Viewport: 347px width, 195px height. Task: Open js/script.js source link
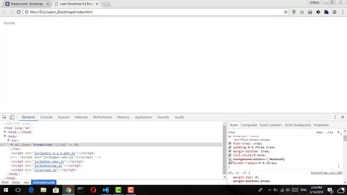point(46,170)
